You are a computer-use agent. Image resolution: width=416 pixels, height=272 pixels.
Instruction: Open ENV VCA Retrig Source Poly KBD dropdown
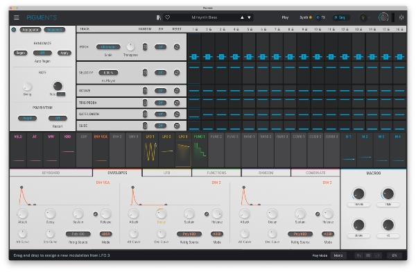coord(78,234)
